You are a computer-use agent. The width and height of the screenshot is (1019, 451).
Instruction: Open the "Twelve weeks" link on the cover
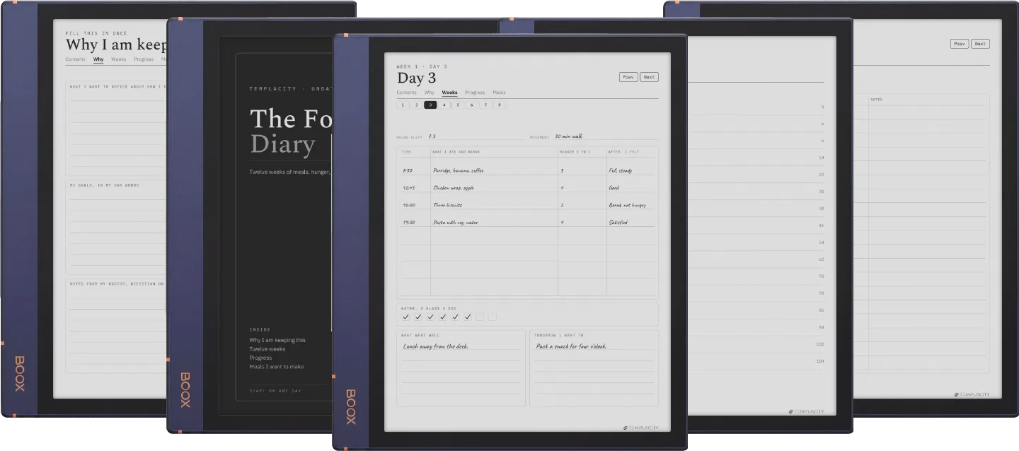267,349
